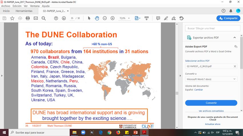
Task: Click the Buscar tools search field
Action: (x=213, y=28)
